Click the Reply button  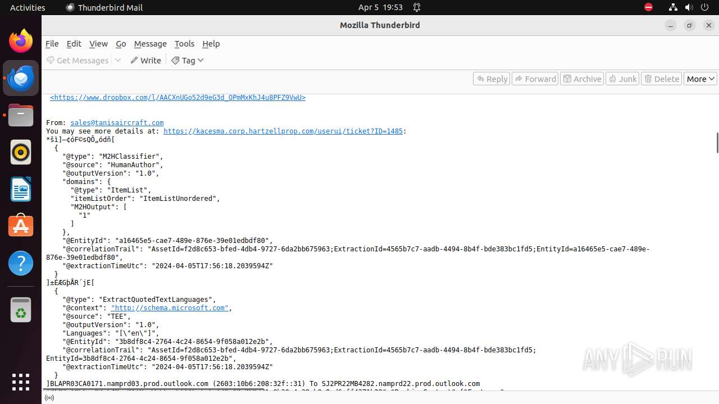point(492,79)
